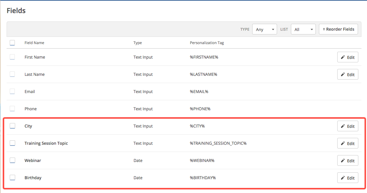Select the Webinar field checkbox
Viewport: 367px width, 193px height.
coord(12,161)
